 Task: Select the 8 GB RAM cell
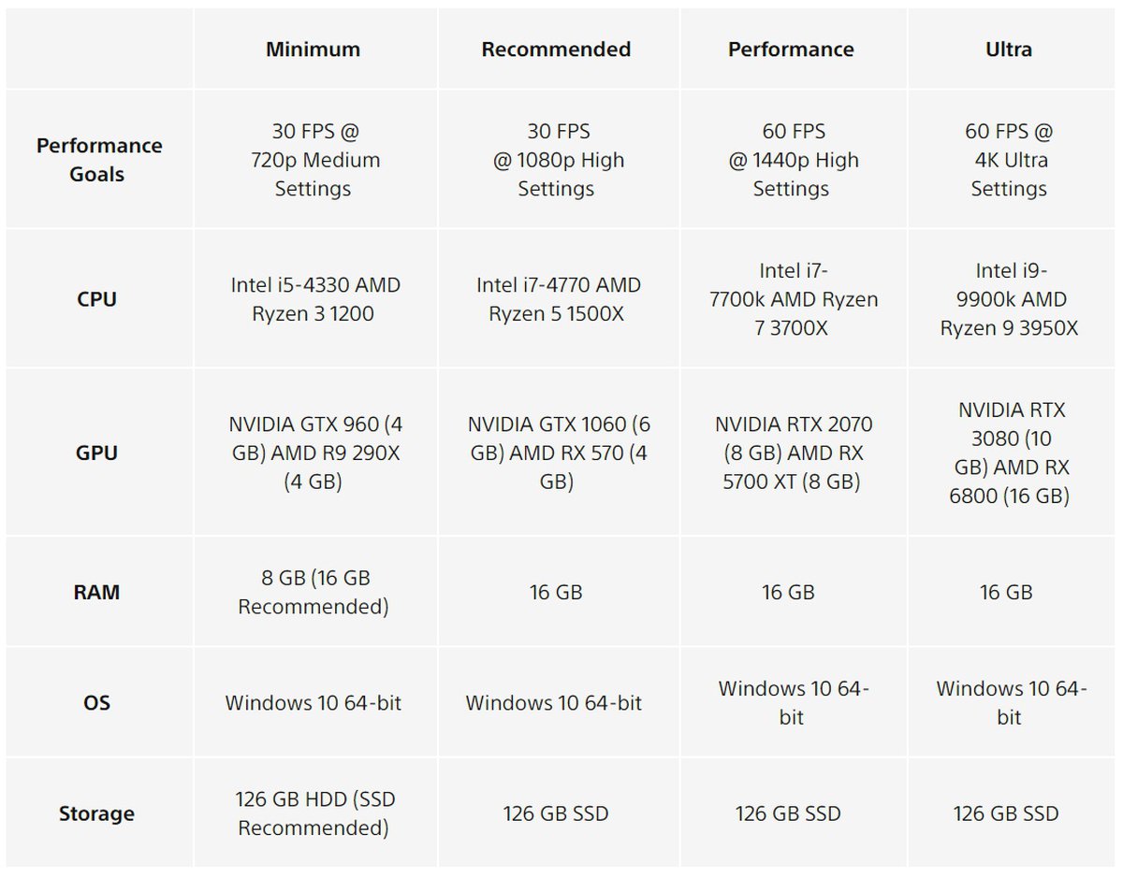point(313,592)
